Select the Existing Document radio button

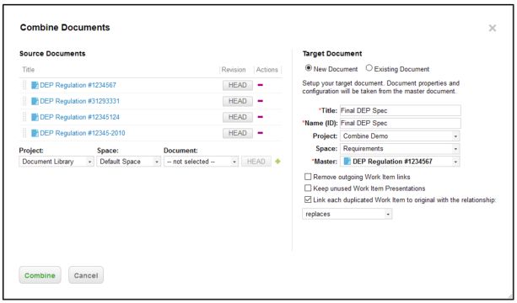tap(369, 68)
